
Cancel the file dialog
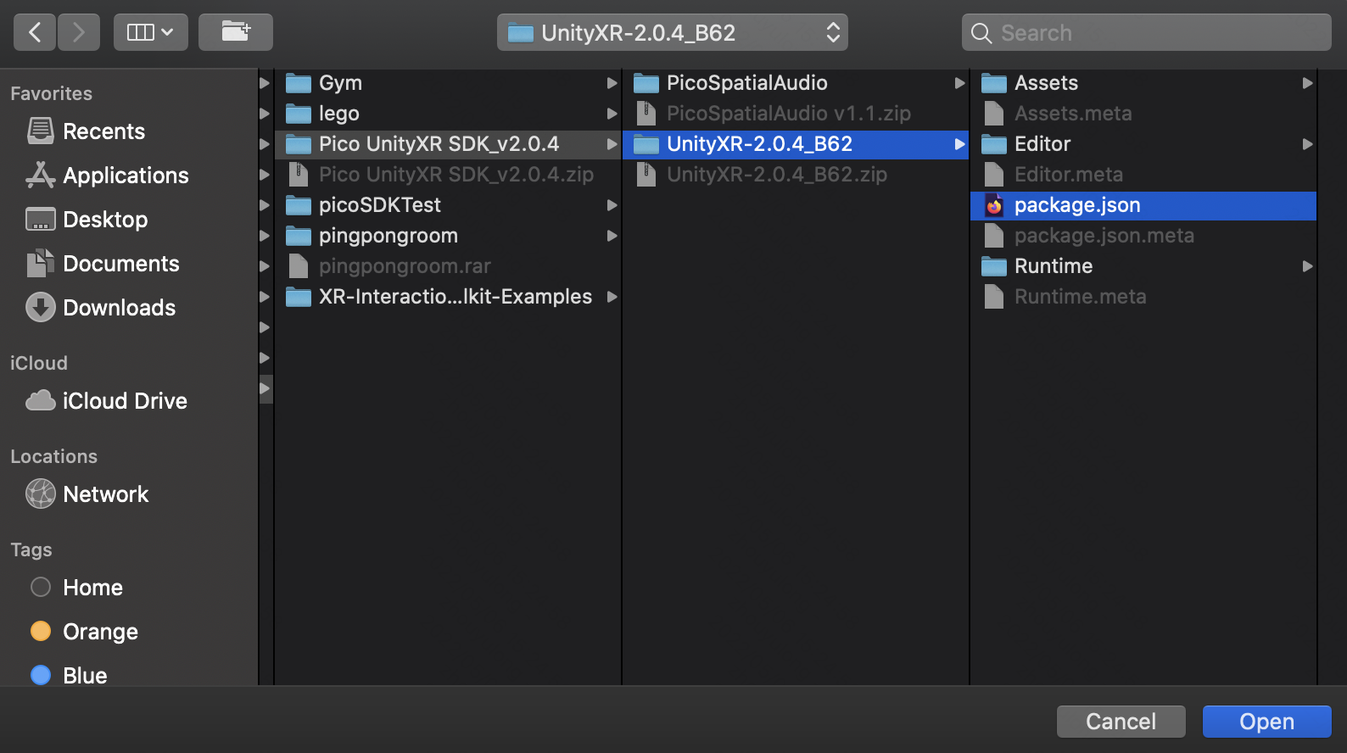coord(1121,722)
